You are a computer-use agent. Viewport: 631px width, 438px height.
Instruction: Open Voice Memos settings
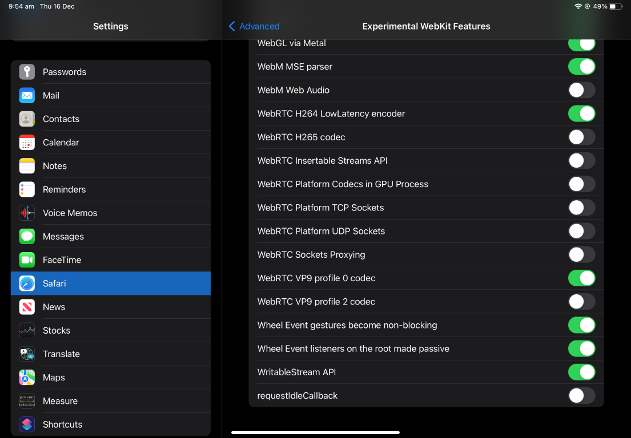coord(111,213)
